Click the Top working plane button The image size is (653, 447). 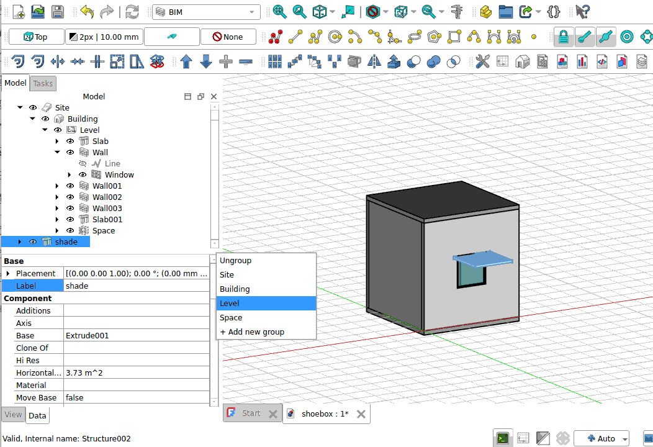[36, 37]
